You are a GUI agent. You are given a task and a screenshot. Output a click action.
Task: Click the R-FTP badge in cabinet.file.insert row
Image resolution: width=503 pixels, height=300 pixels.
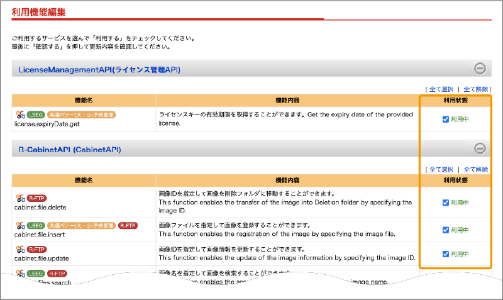(128, 226)
